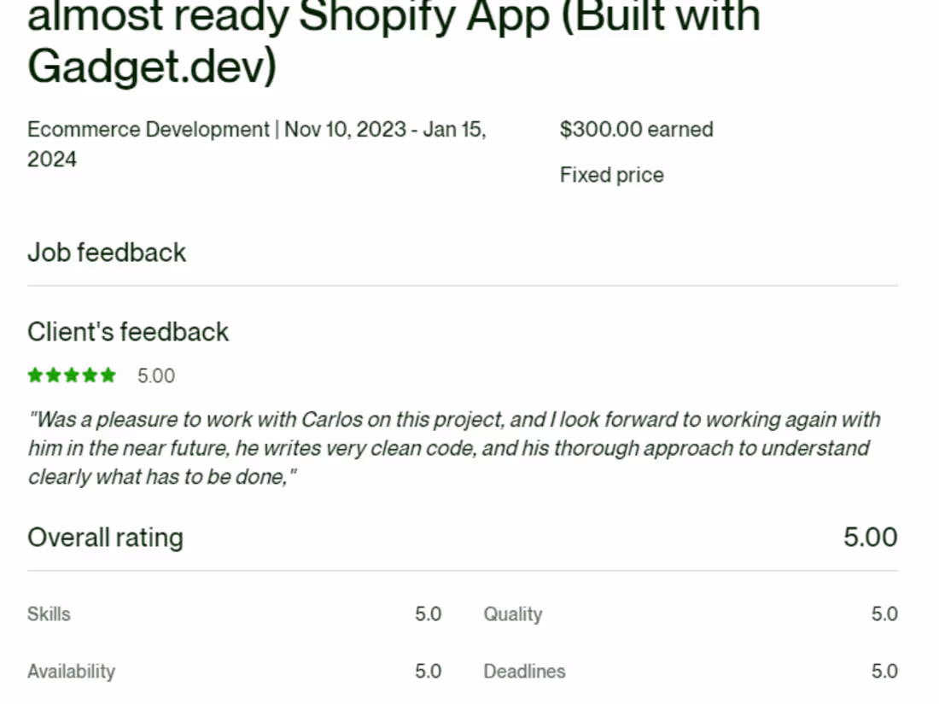This screenshot has height=704, width=939.
Task: Select the Availability 5.0 score
Action: coord(428,672)
